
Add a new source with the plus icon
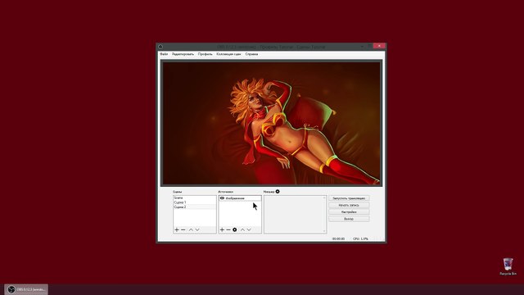click(222, 229)
